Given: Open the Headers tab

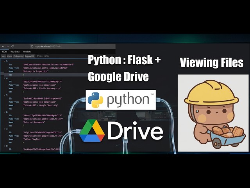Looking at the screenshot, I should click(x=27, y=52).
